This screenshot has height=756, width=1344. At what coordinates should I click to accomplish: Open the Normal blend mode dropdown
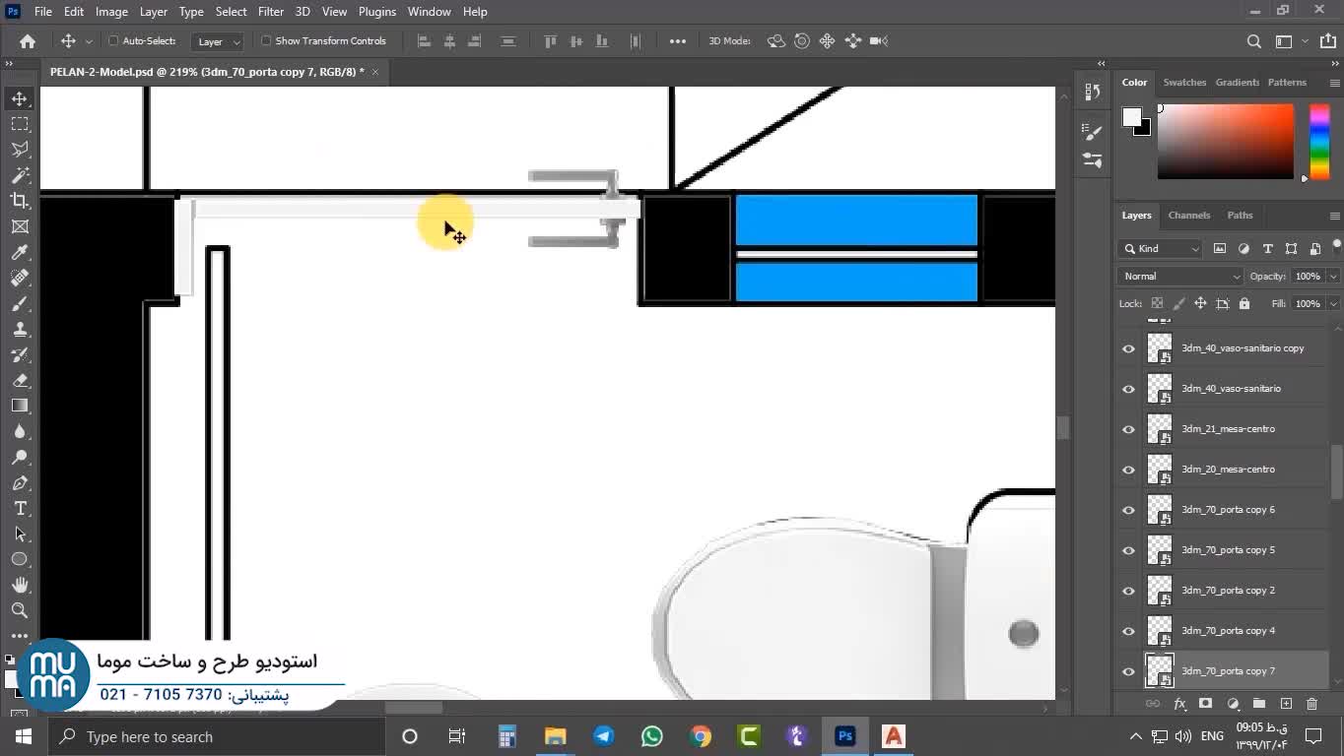[x=1181, y=277]
